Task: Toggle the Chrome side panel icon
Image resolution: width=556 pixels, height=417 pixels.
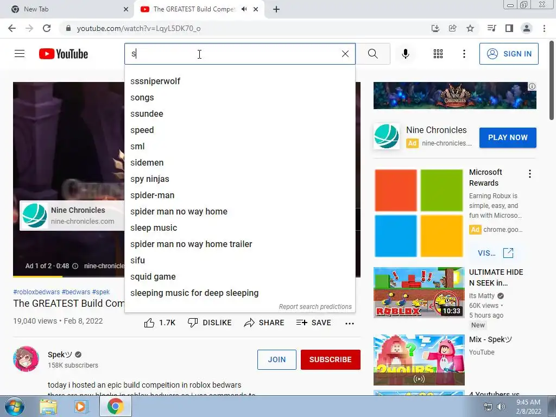Action: (509, 28)
